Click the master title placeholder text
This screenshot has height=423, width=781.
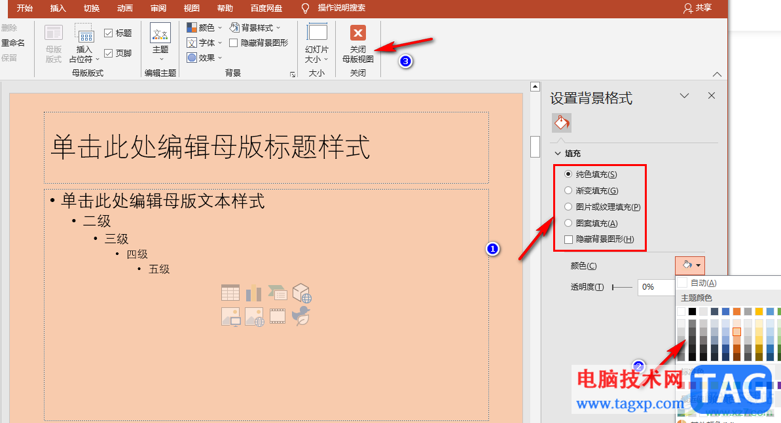[210, 147]
